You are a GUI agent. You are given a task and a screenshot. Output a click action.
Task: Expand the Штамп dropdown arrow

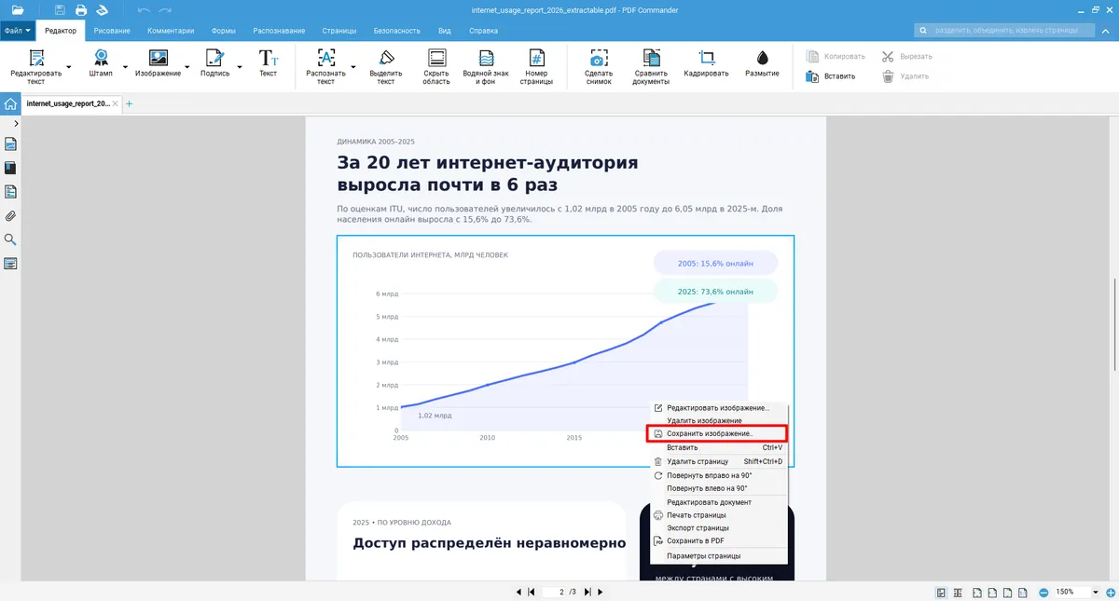125,67
